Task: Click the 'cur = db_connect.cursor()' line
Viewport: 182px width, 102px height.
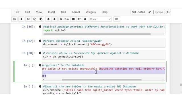Action: (x=63, y=57)
